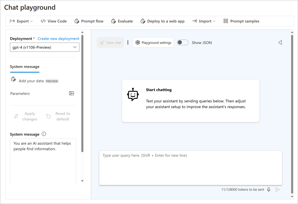Image resolution: width=298 pixels, height=204 pixels.
Task: Click the Evaluate toolbar button
Action: click(122, 21)
